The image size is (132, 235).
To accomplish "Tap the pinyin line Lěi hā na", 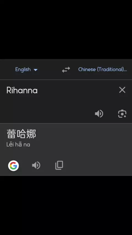I will 18,145.
